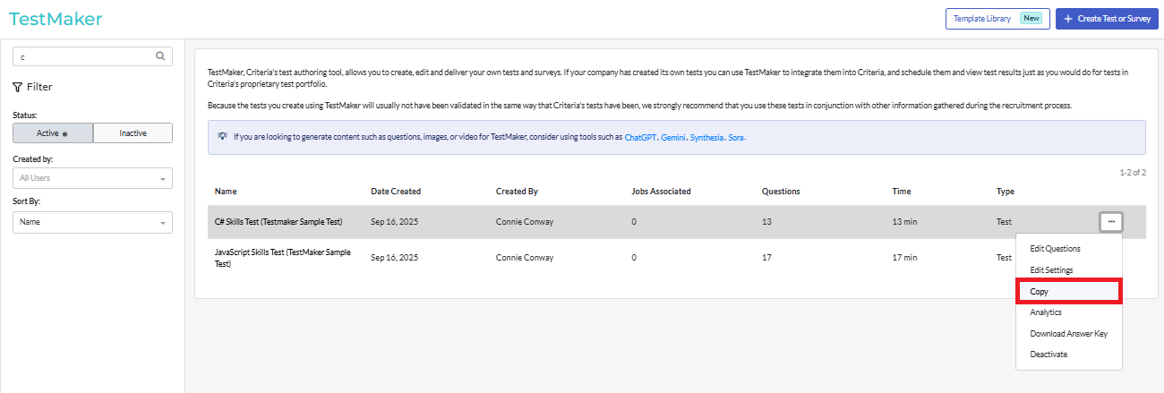Click the Filter funnel icon
This screenshot has width=1164, height=393.
tap(18, 87)
